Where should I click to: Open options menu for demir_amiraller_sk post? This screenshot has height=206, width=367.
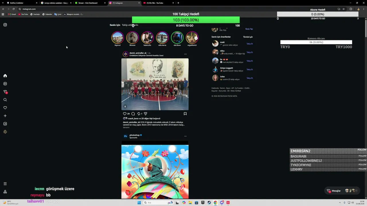[x=186, y=54]
